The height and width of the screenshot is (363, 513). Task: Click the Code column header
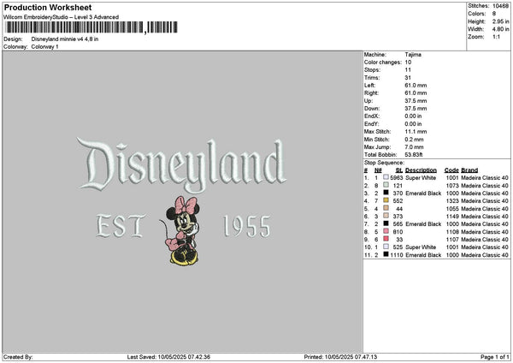coord(451,170)
